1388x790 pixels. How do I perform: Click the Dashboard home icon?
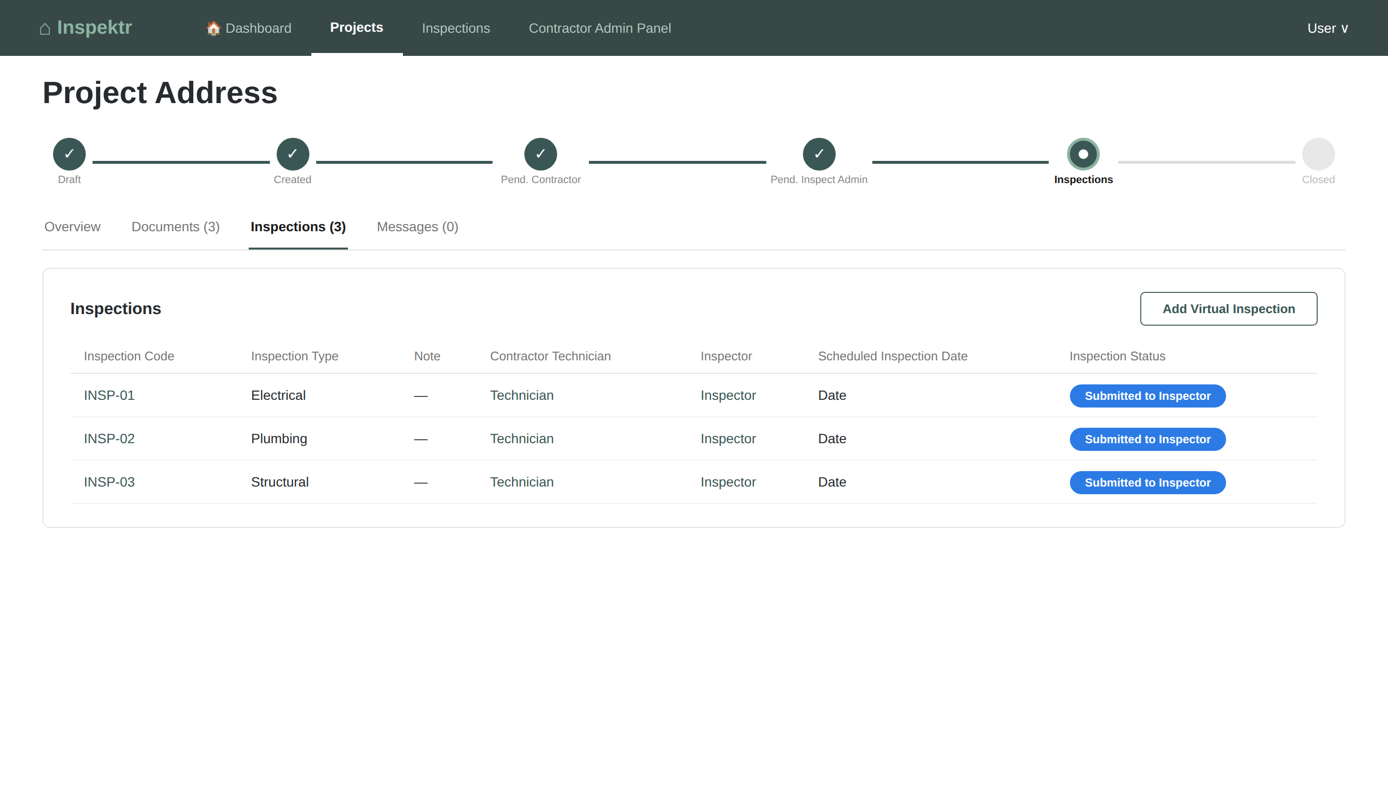pos(214,28)
